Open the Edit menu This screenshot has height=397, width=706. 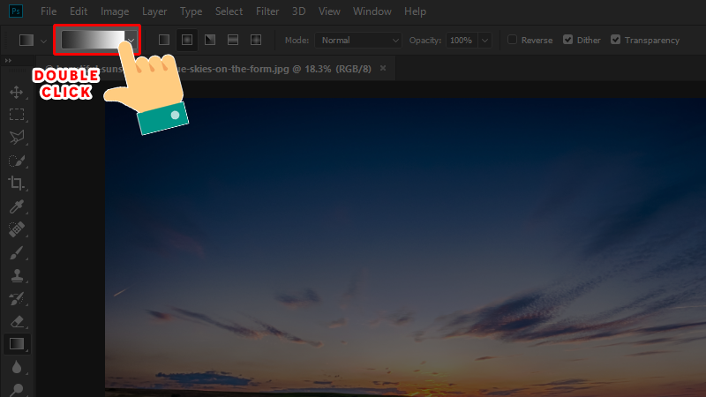pos(79,11)
